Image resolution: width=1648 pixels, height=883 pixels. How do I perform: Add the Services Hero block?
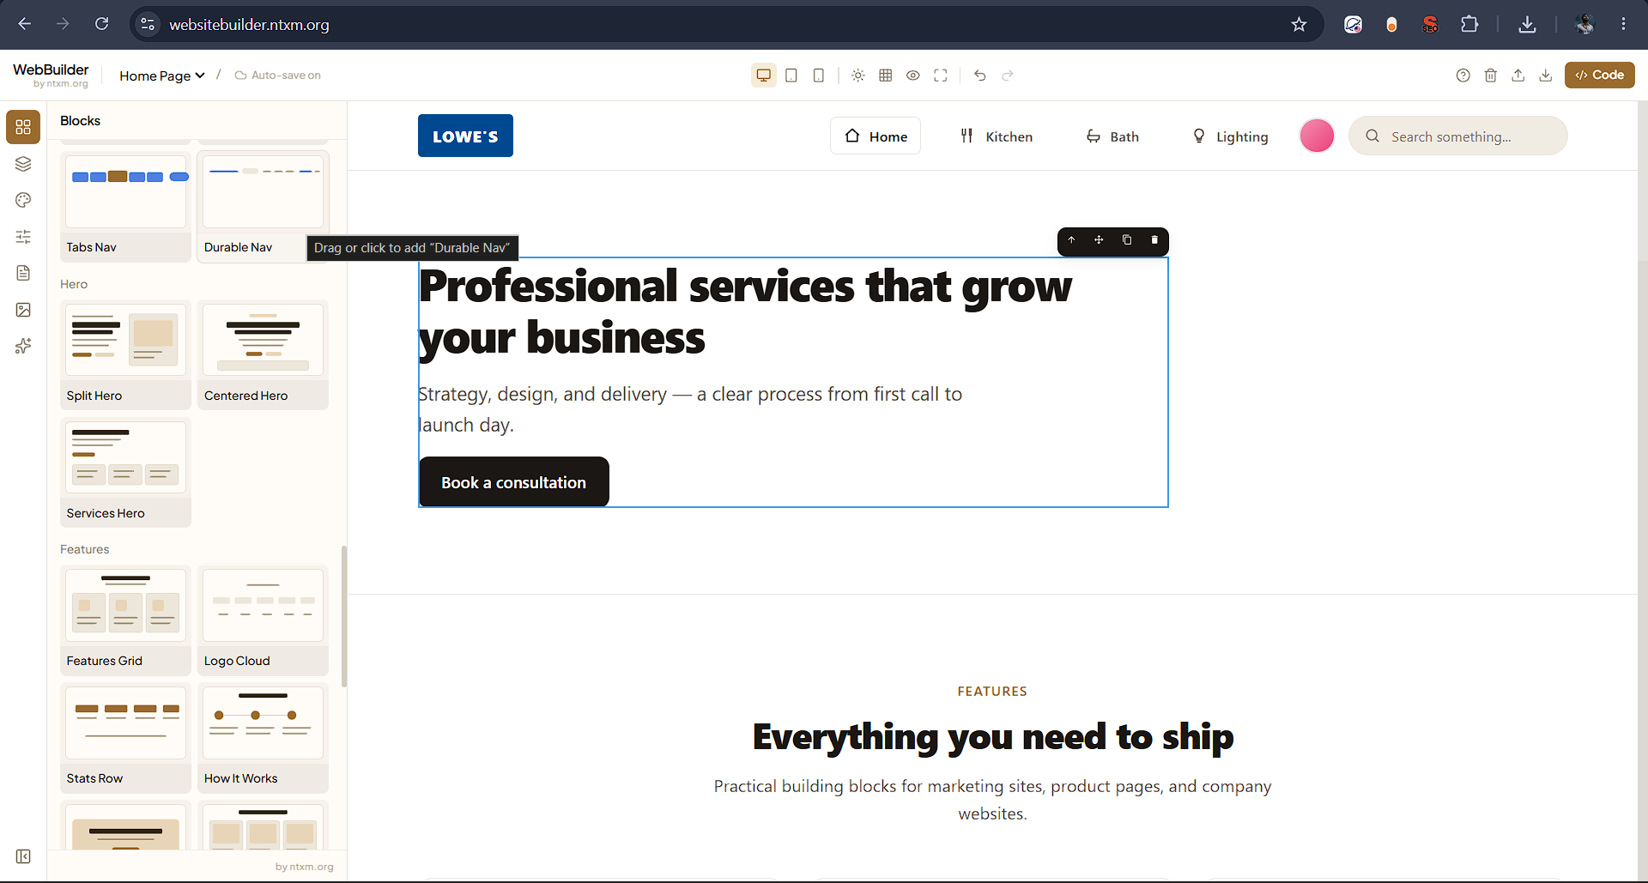coord(126,472)
